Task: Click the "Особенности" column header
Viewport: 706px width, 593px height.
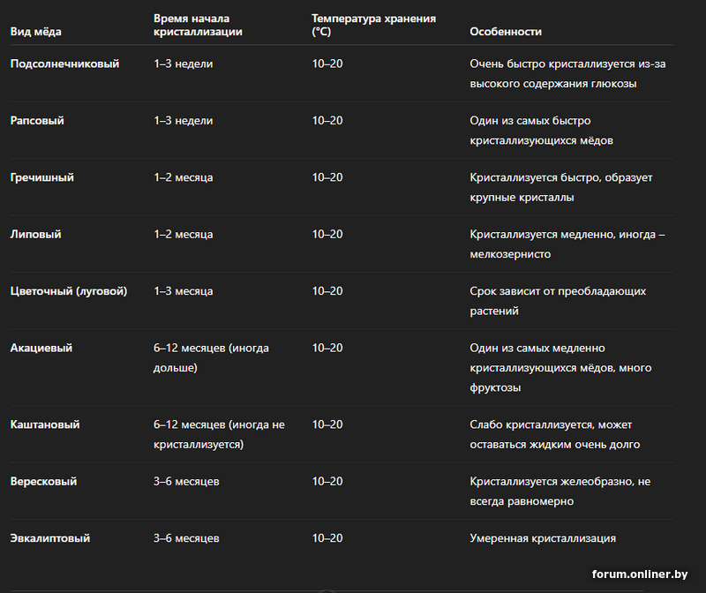Action: pyautogui.click(x=506, y=32)
